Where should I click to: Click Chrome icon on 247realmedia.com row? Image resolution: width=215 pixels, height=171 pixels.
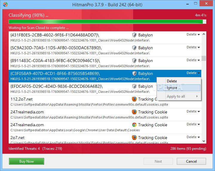[x=134, y=125]
